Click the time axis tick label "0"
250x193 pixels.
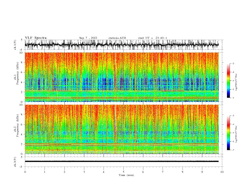coord(25,172)
